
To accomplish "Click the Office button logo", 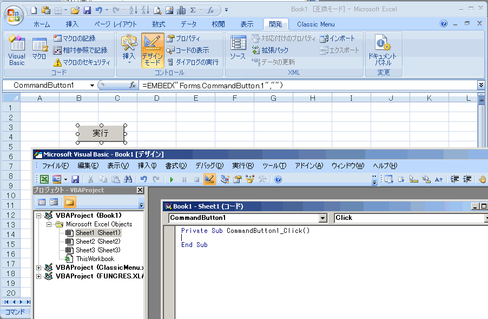I will point(13,14).
